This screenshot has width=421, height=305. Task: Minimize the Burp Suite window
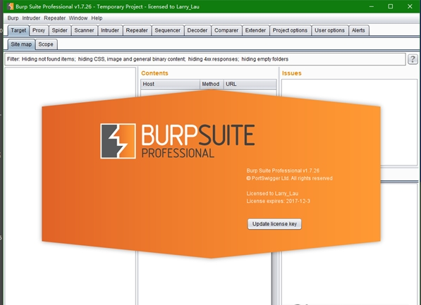pyautogui.click(x=372, y=6)
